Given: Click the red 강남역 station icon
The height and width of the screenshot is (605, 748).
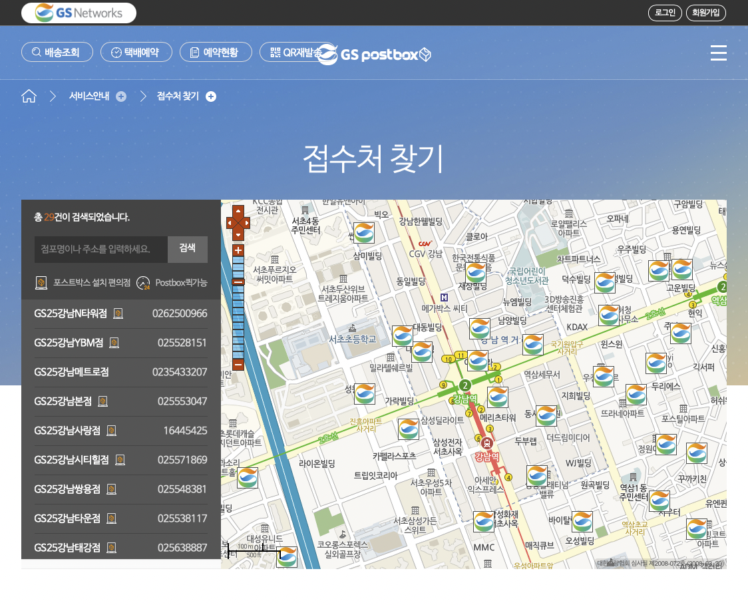Looking at the screenshot, I should tap(486, 443).
